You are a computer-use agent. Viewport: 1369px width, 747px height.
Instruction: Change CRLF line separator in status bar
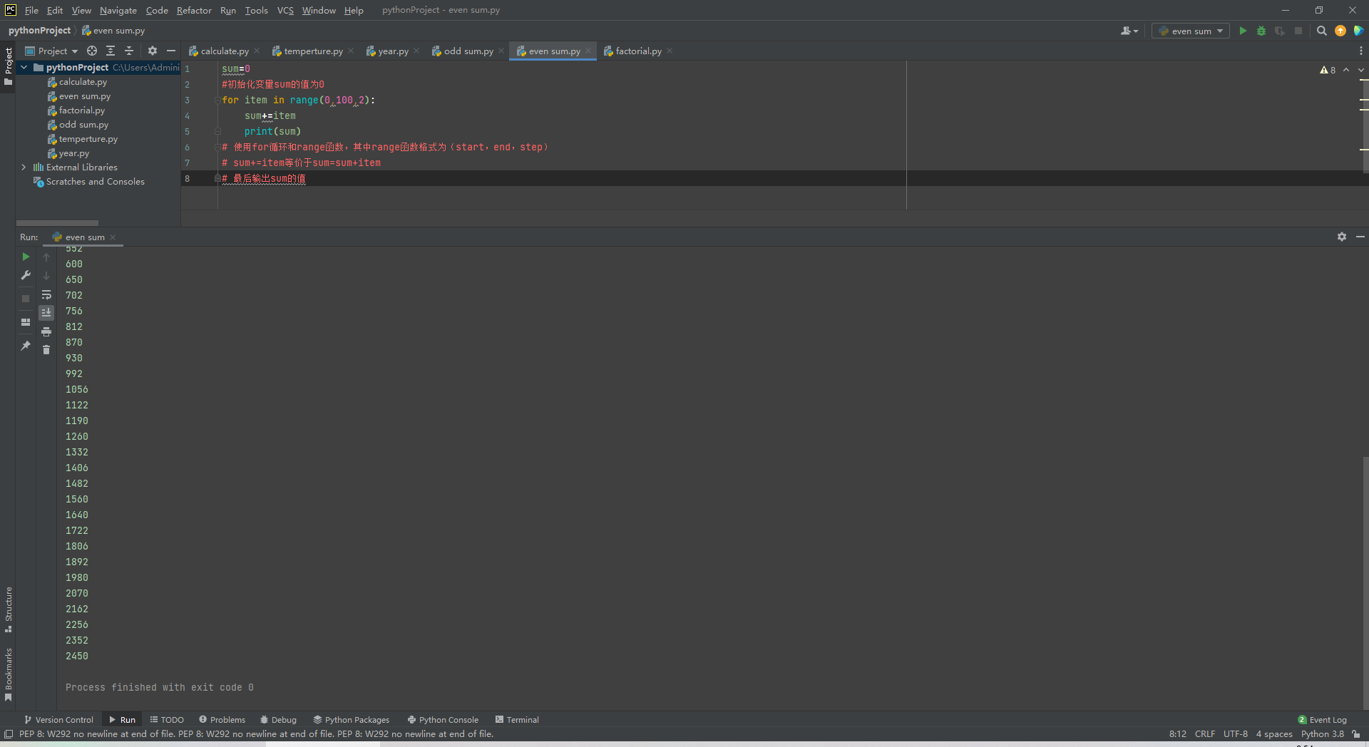point(1205,734)
